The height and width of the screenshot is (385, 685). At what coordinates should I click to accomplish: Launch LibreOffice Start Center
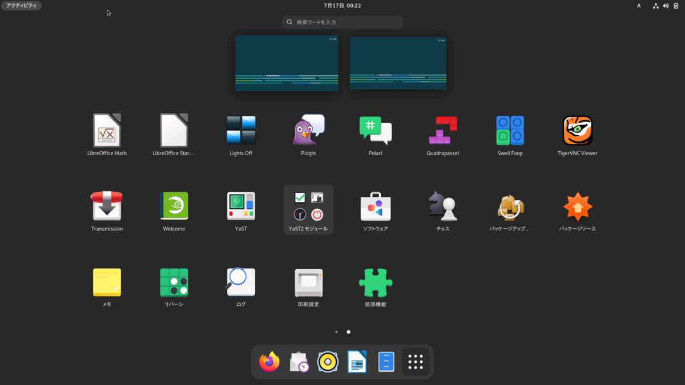[x=174, y=135]
